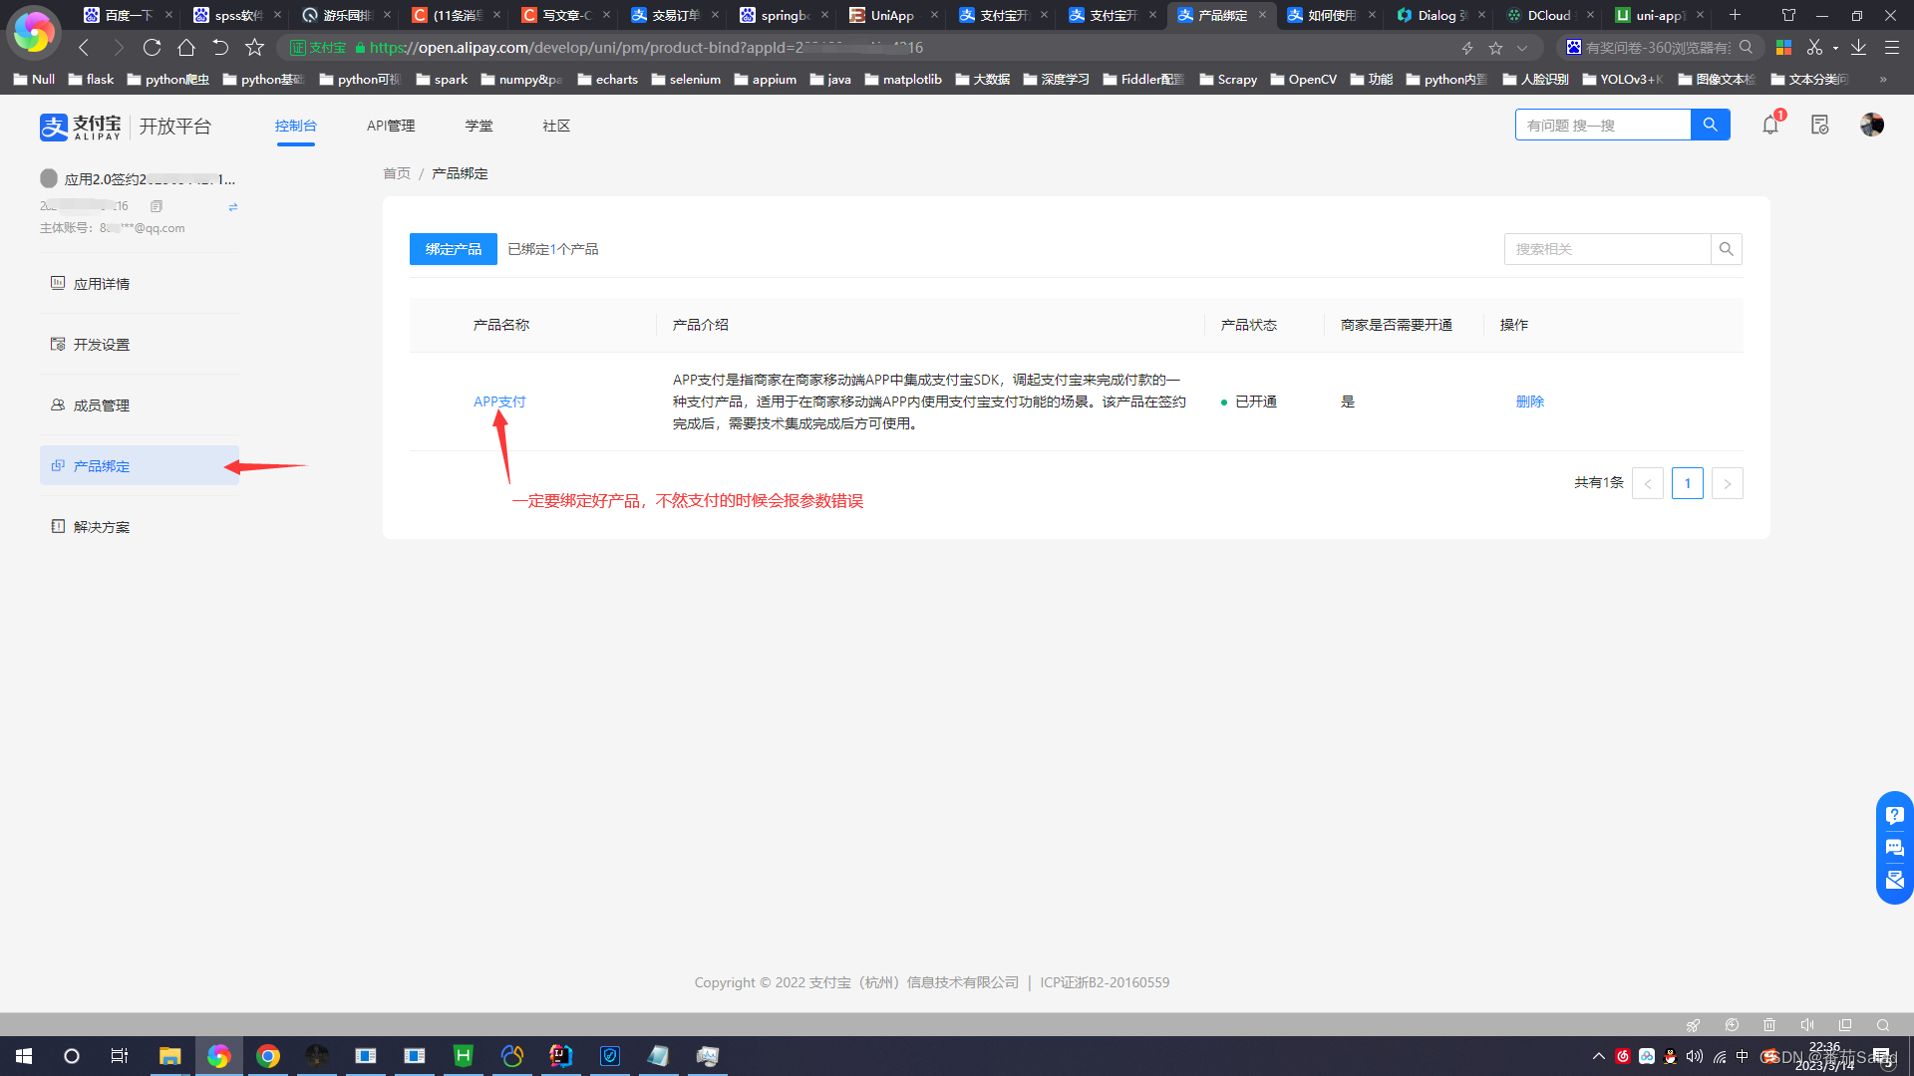Screen dimensions: 1914x1076
Task: Click the 产品介绍 column header
Action: tap(701, 325)
